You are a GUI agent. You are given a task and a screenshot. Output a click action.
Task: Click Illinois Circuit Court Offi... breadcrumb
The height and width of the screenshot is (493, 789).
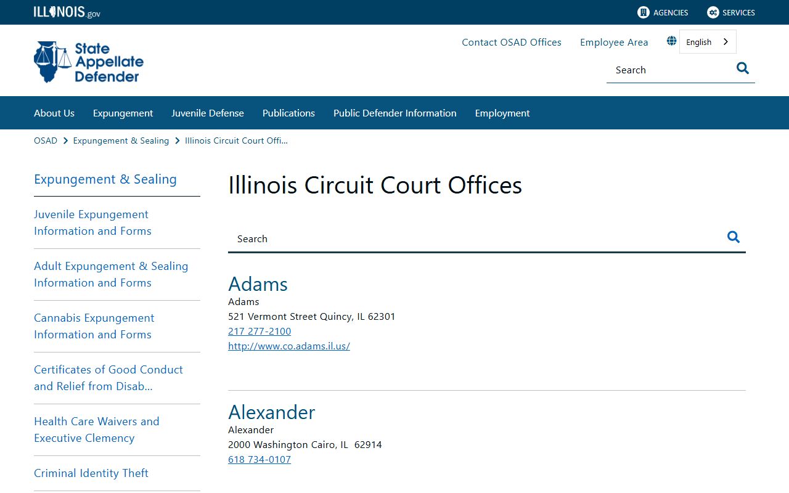point(236,141)
